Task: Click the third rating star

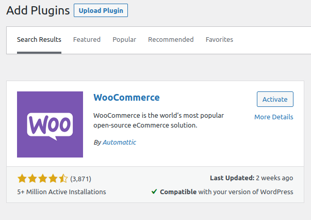Action: coord(43,178)
